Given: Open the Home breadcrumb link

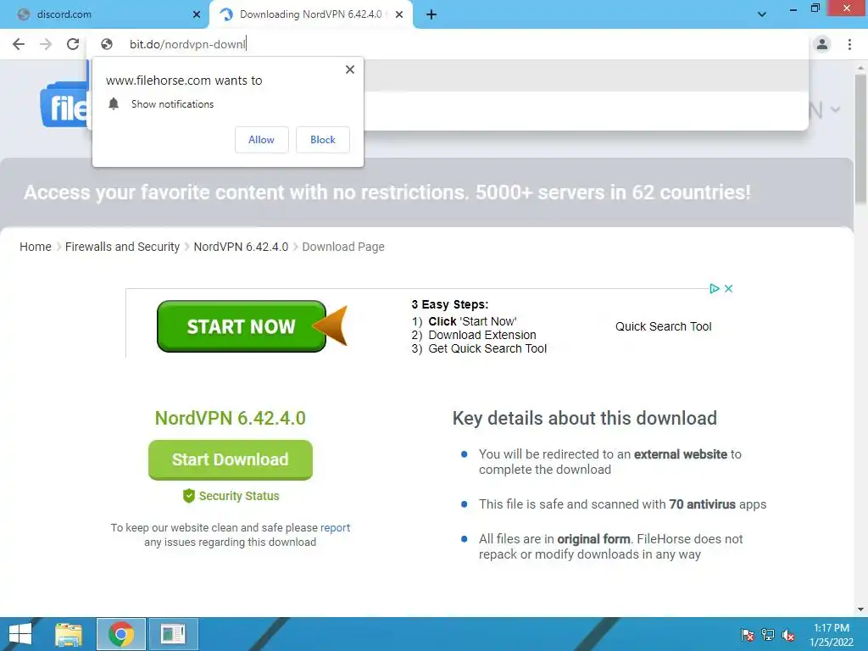Looking at the screenshot, I should click(36, 247).
